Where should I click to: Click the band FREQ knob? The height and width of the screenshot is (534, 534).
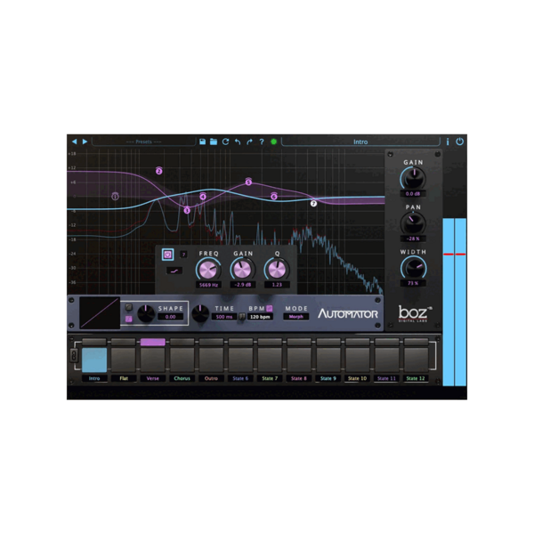pyautogui.click(x=208, y=270)
